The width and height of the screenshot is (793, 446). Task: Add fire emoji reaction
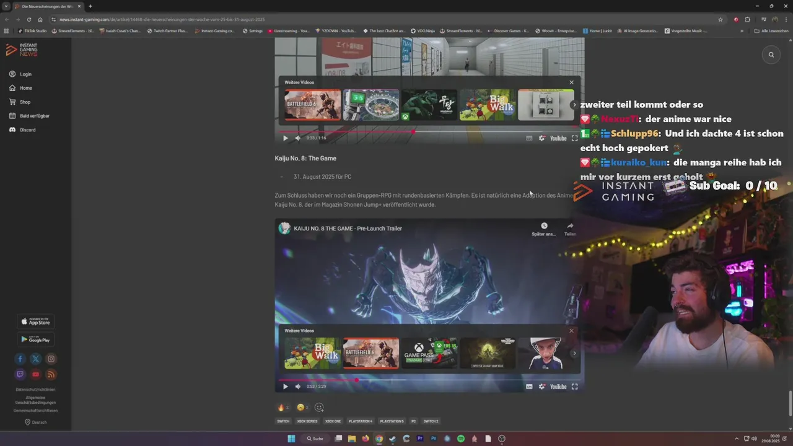(283, 408)
